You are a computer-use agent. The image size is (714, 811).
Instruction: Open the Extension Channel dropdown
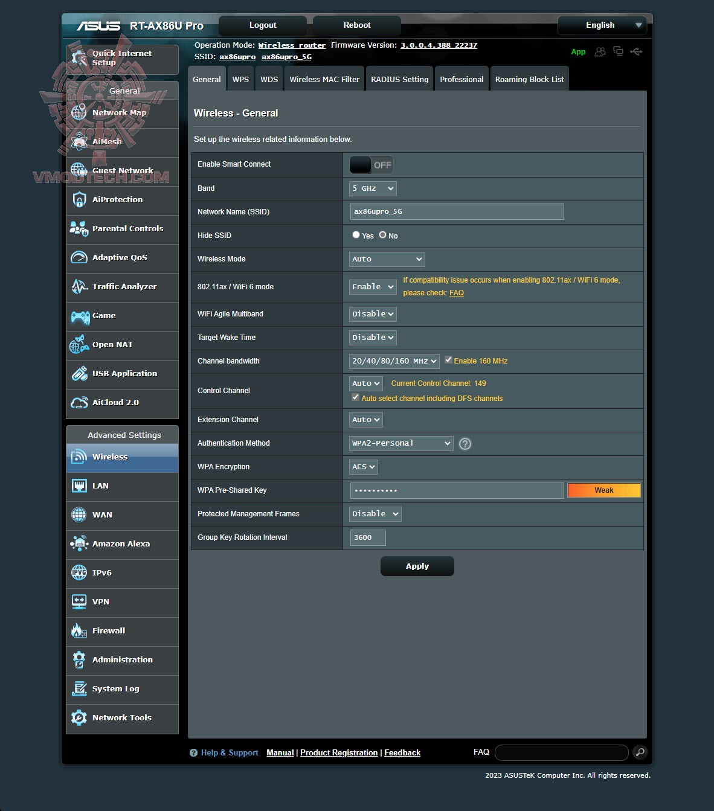(366, 420)
